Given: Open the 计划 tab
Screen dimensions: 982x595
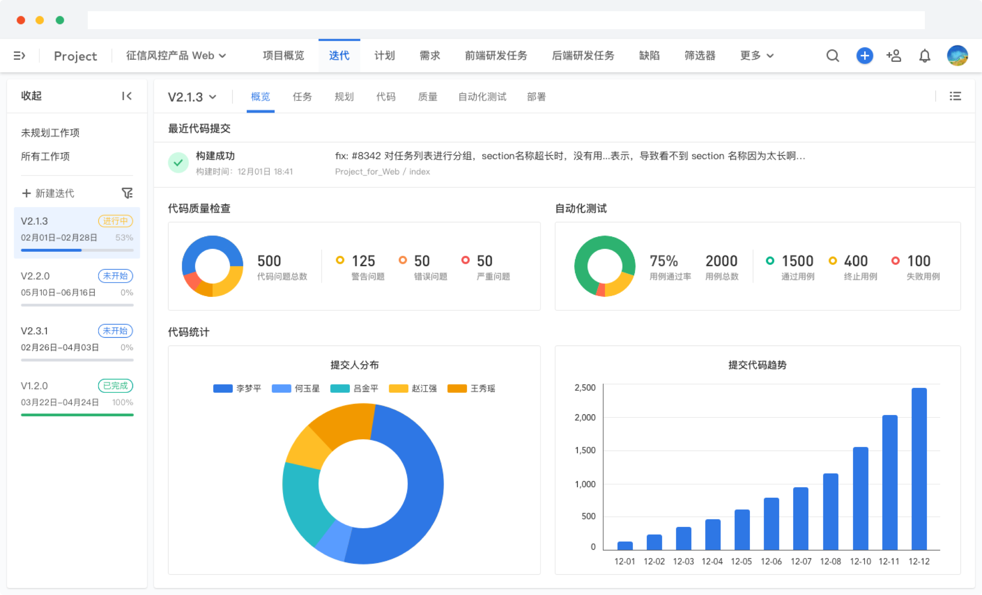Looking at the screenshot, I should 384,56.
